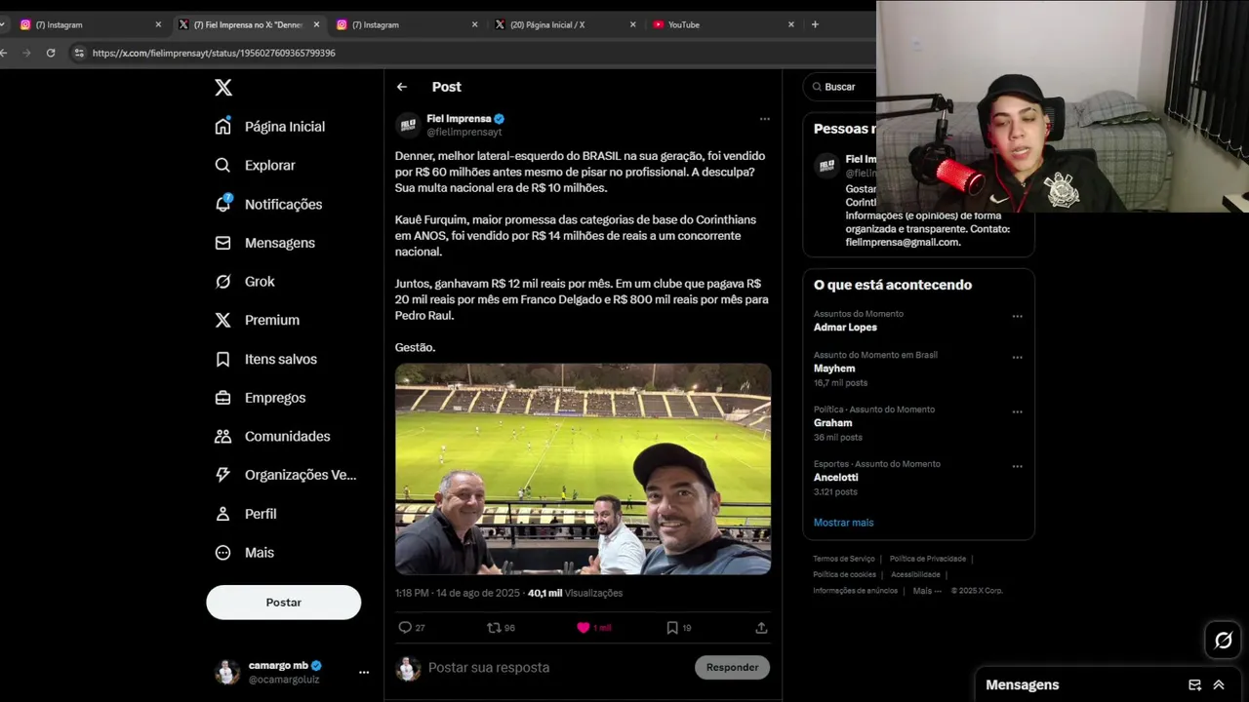Screen dimensions: 1249x702
Task: Open Comunidades people icon
Action: [x=223, y=436]
